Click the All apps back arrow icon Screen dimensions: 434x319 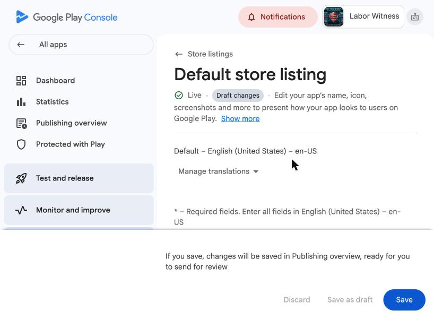pyautogui.click(x=21, y=45)
